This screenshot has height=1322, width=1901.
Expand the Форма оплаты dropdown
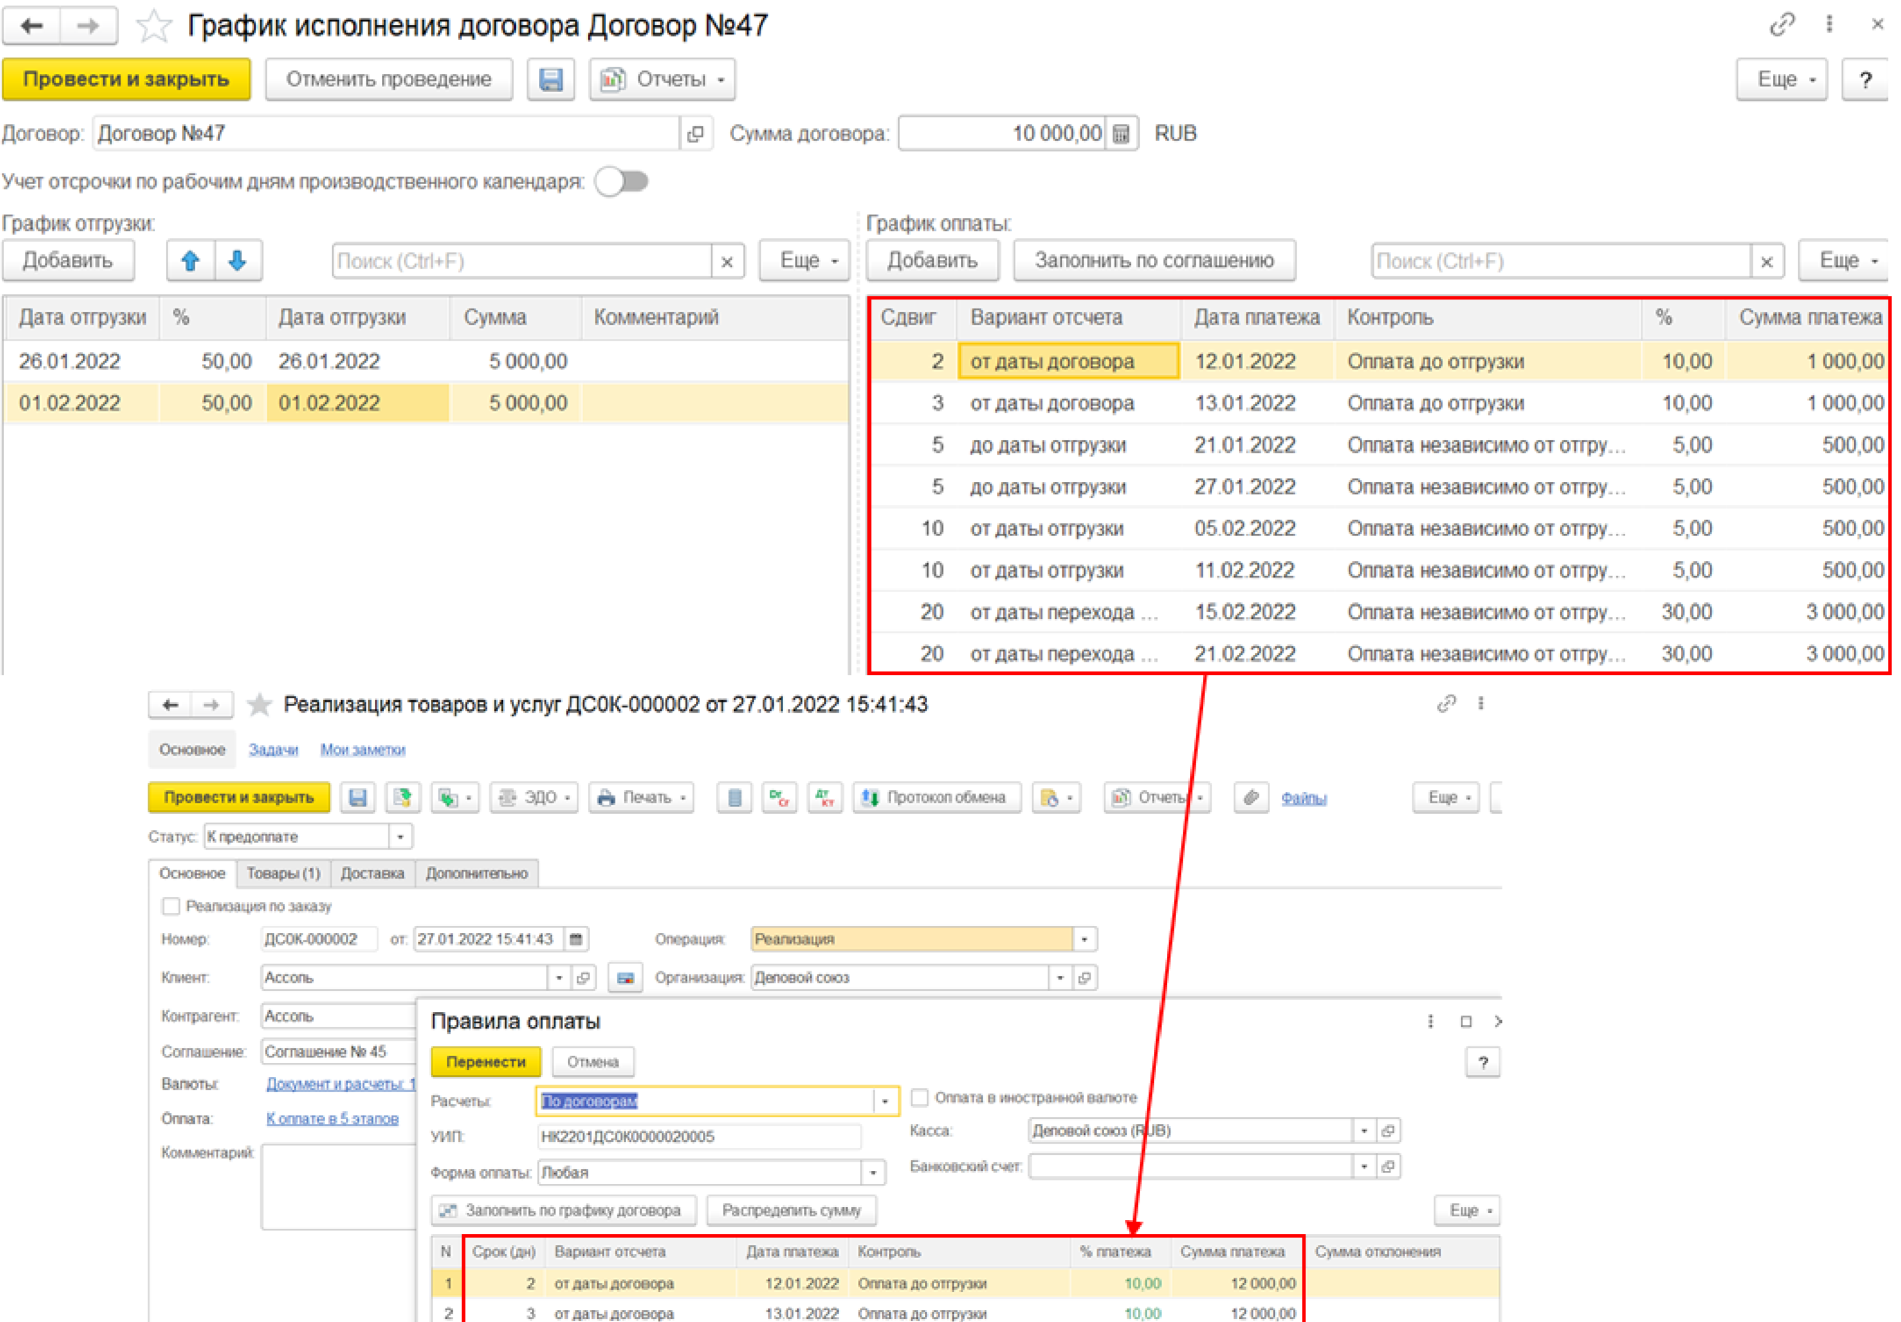(x=873, y=1173)
